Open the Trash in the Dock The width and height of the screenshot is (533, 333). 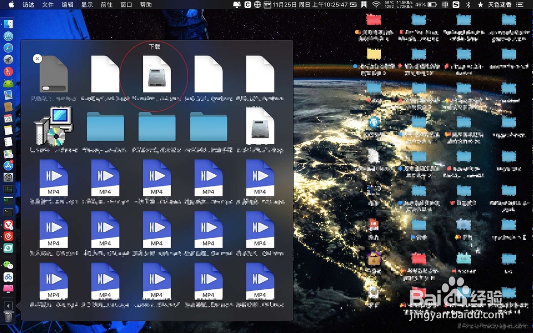click(x=8, y=318)
